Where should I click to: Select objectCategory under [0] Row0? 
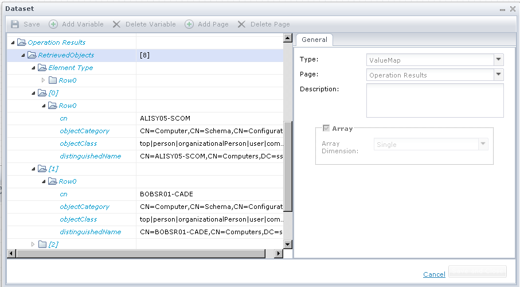145,131
